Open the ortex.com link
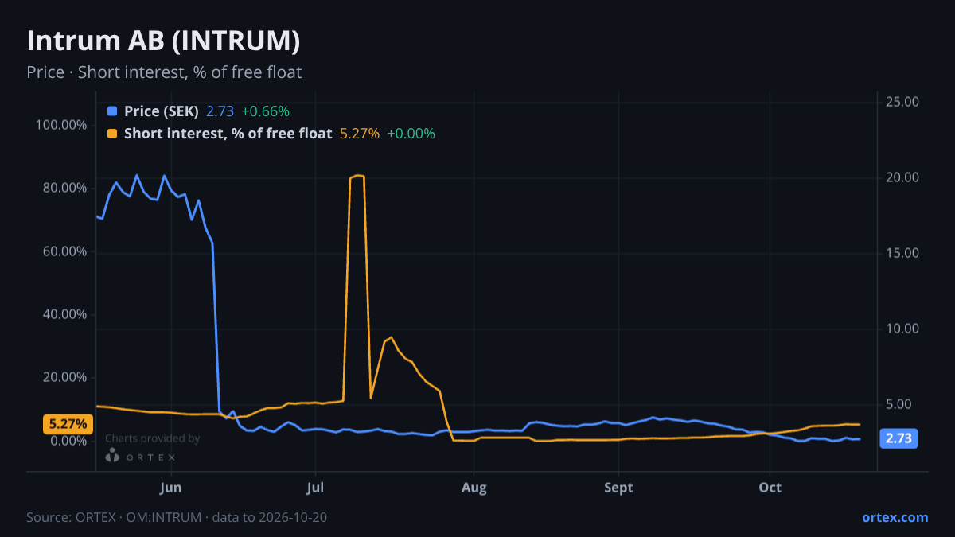Screen dimensions: 955x537 tap(895, 517)
